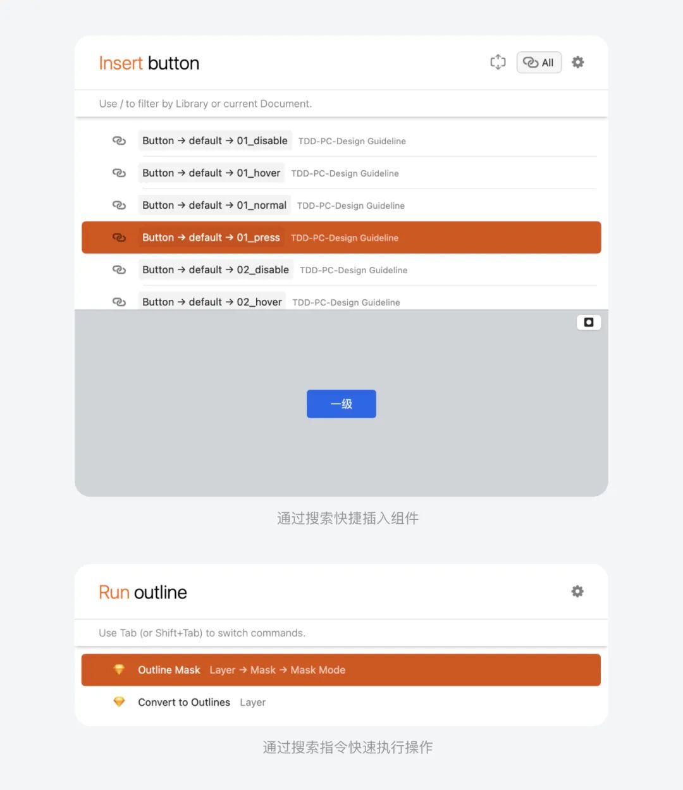Pick Button default 02_disable entry
Screen dimensions: 683x790
[341, 269]
